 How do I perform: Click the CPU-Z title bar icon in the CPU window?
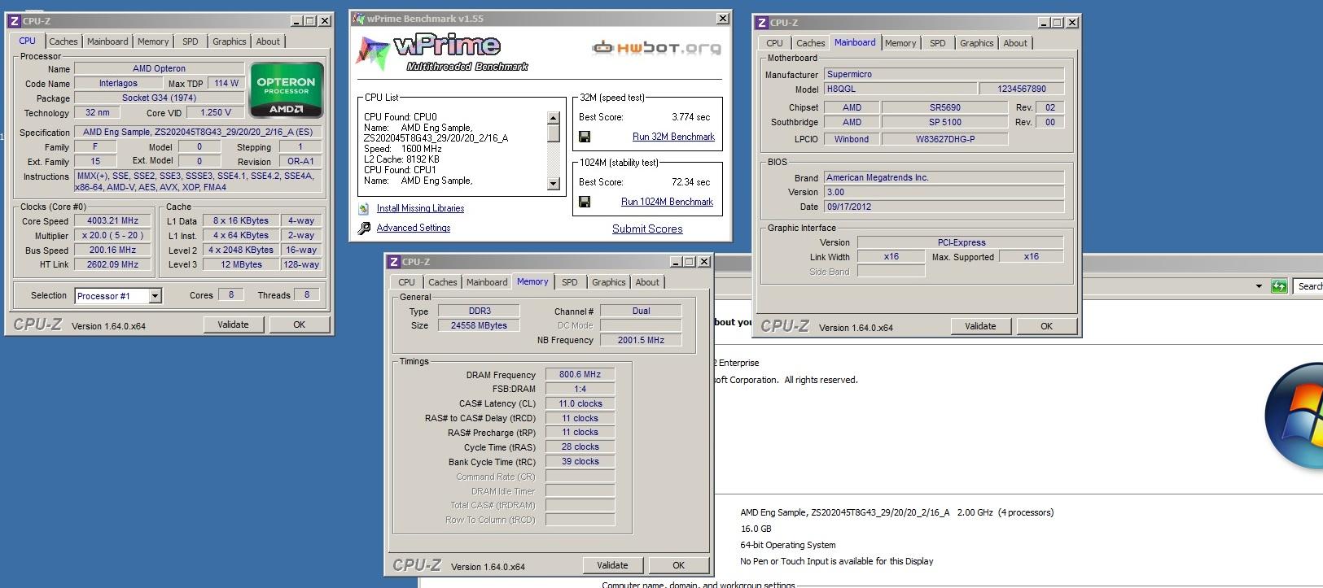[14, 20]
